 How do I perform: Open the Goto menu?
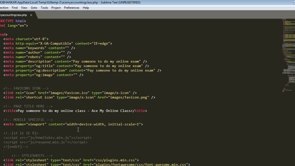34,8
